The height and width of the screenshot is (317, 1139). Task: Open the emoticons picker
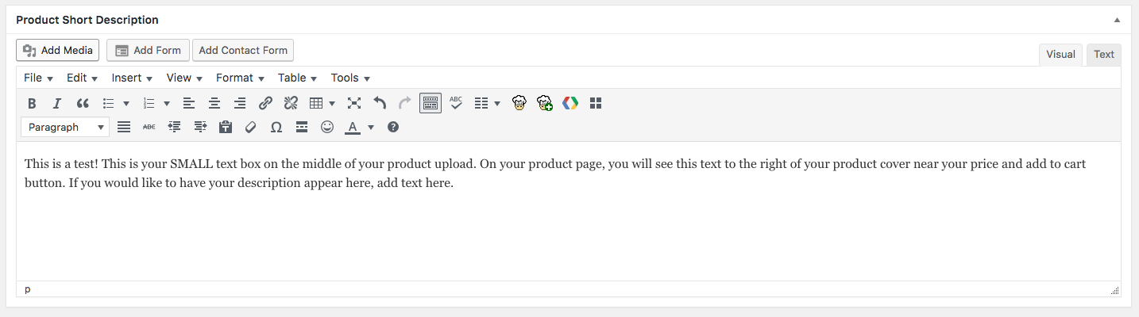(x=327, y=127)
